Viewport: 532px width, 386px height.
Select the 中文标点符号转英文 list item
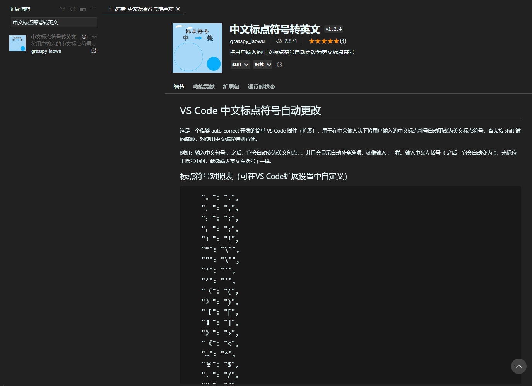[x=53, y=44]
